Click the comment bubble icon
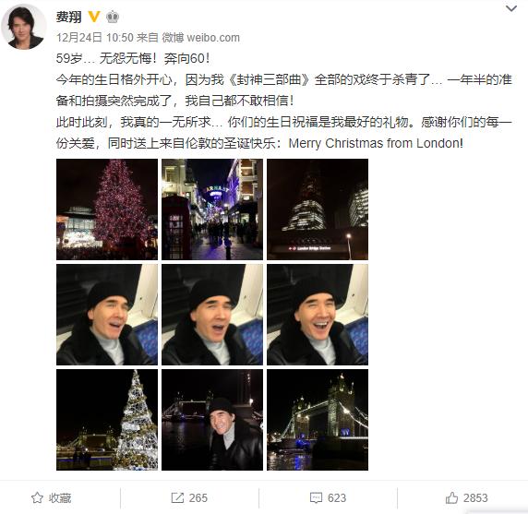Image resolution: width=528 pixels, height=514 pixels. pyautogui.click(x=316, y=497)
